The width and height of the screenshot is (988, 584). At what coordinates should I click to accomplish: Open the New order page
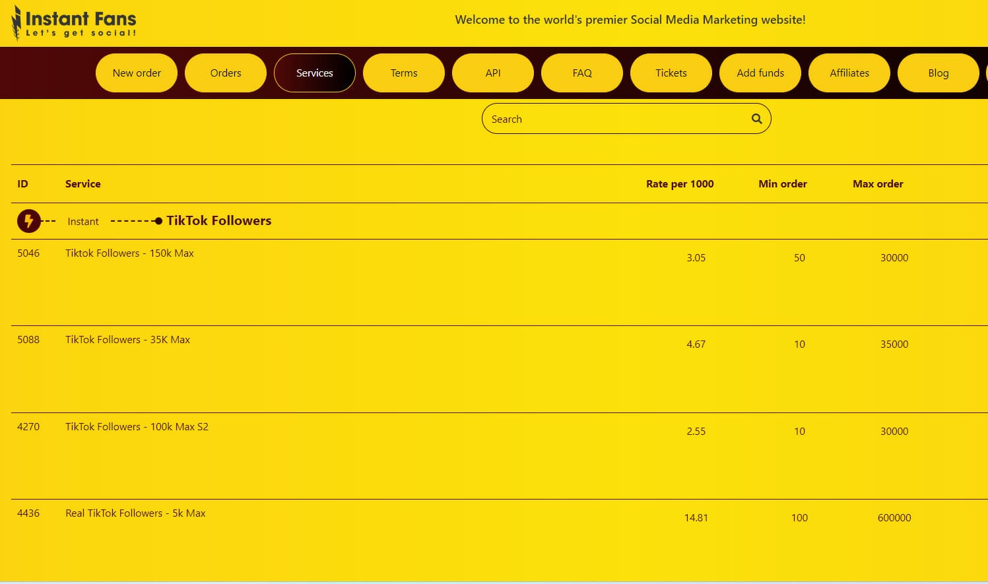click(x=137, y=73)
